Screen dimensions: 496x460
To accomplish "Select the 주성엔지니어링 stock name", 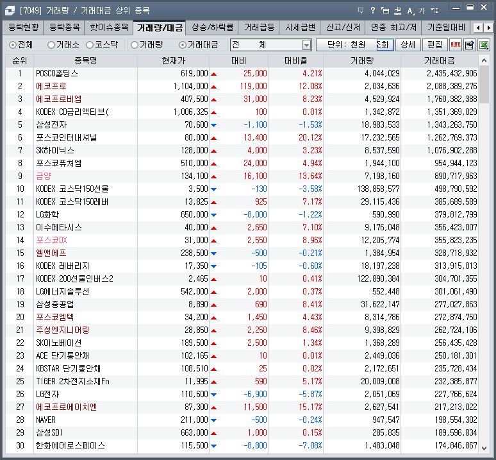I will (63, 330).
